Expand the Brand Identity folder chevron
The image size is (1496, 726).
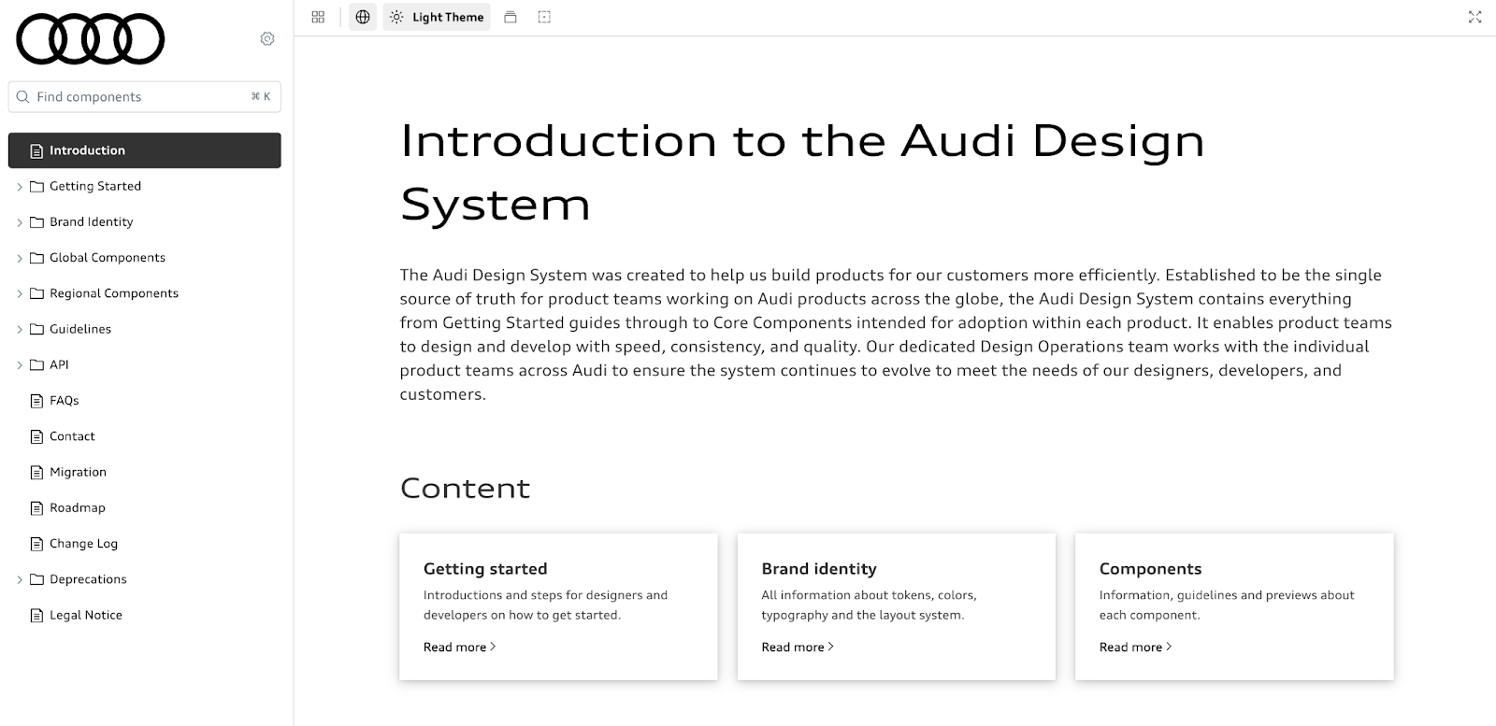(20, 222)
